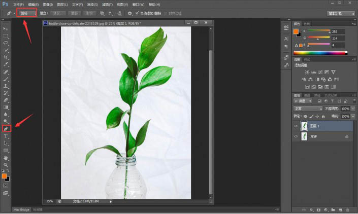Open the 正常 blend mode dropdown
This screenshot has width=358, height=214.
[308, 109]
